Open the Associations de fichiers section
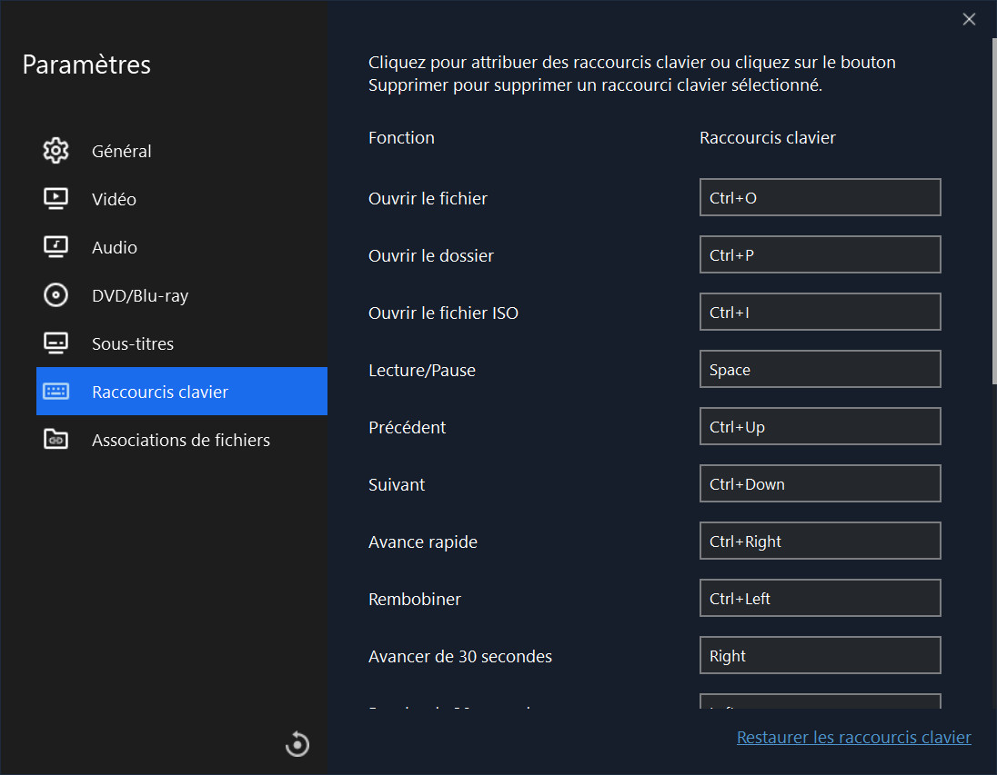997x775 pixels. 181,440
